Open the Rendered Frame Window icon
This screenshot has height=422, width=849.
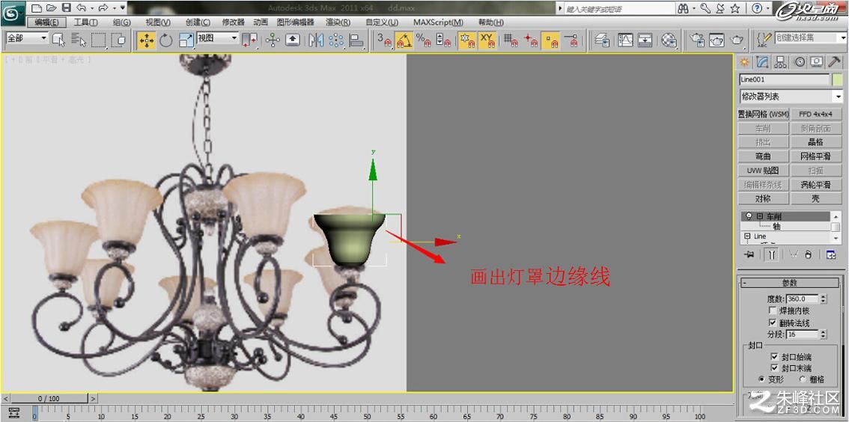(717, 40)
